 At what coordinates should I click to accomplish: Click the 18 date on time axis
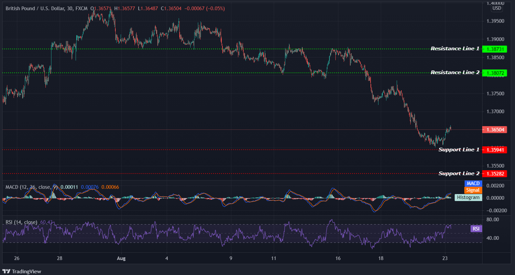[x=381, y=258]
